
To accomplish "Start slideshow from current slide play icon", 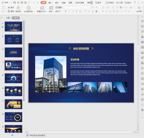I will tap(28, 8).
